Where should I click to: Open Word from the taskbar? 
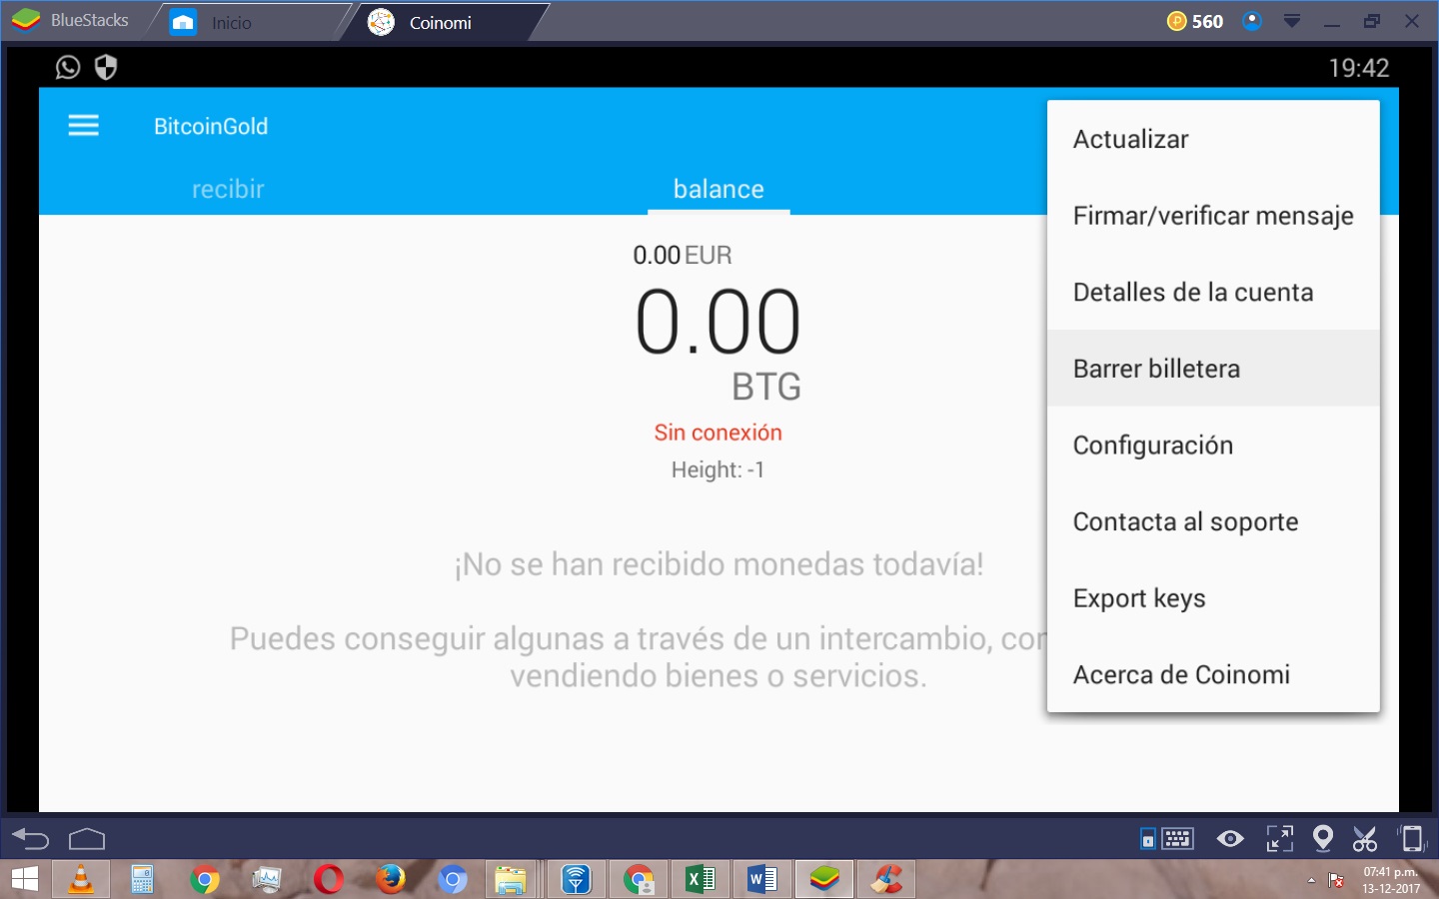tap(762, 879)
